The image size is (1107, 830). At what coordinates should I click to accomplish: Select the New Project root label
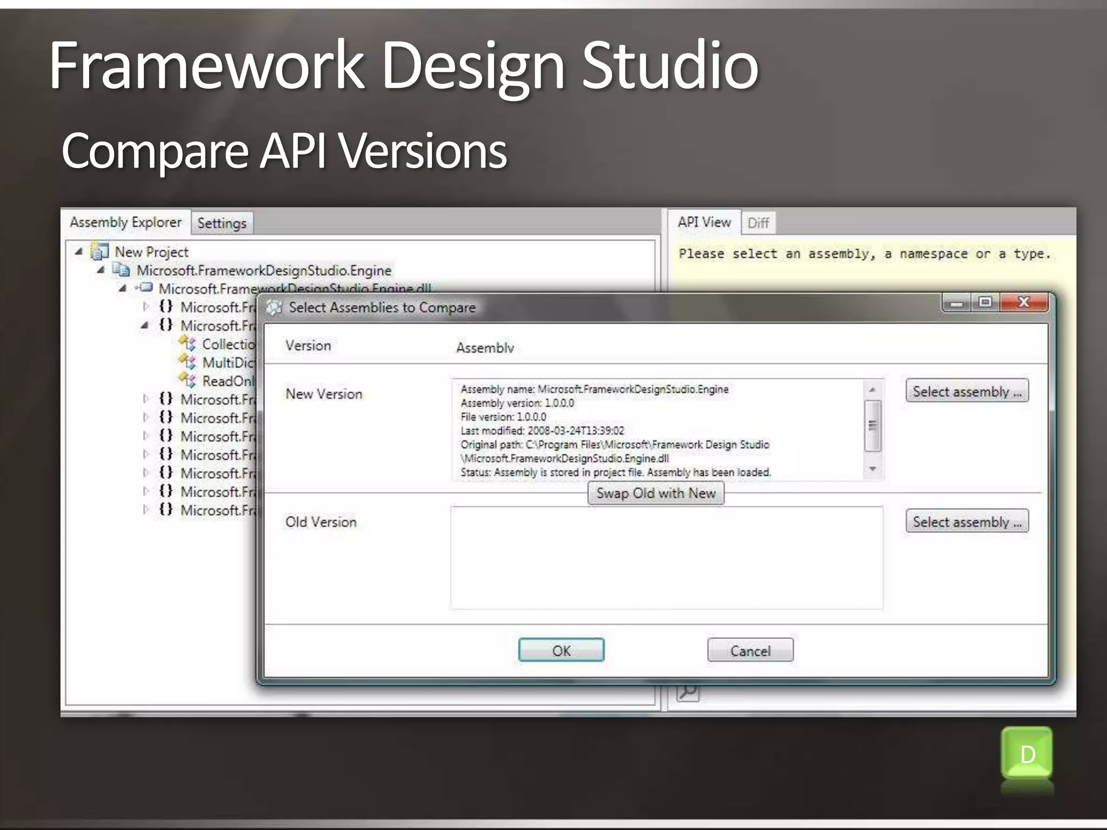click(151, 252)
